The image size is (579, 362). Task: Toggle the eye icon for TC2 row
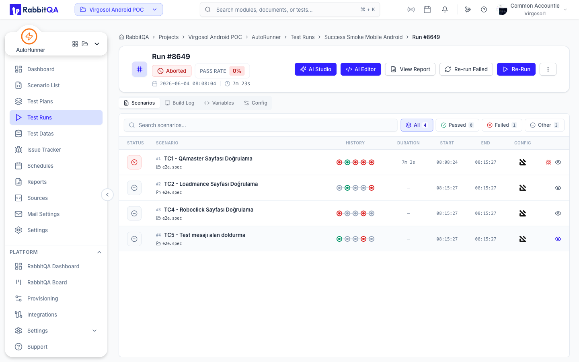[x=558, y=188]
